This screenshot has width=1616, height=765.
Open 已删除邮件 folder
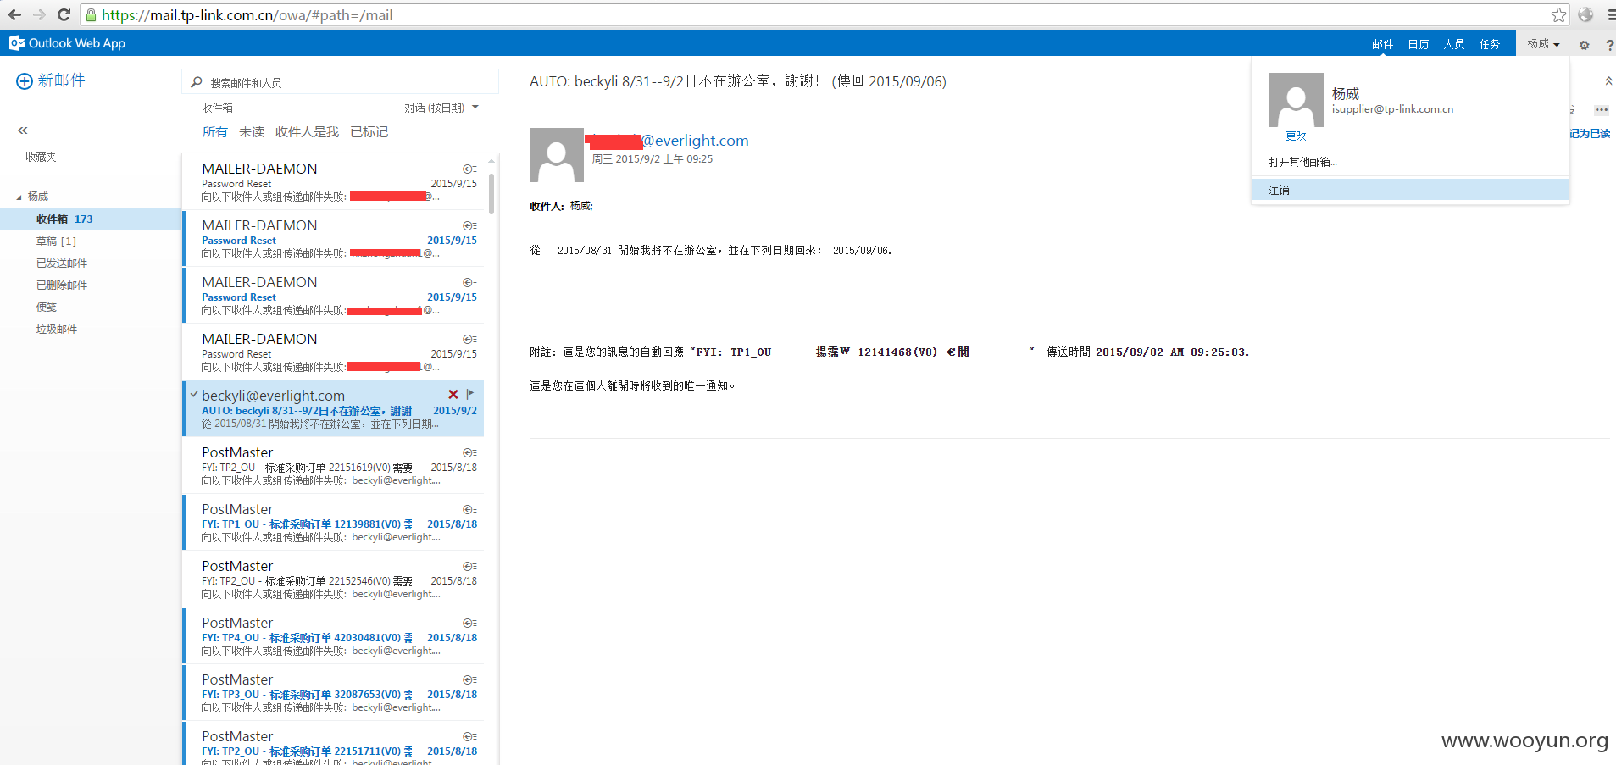61,285
